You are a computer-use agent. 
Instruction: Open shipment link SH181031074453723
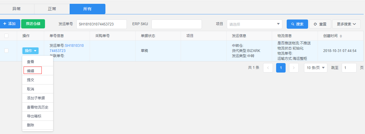click(x=66, y=48)
